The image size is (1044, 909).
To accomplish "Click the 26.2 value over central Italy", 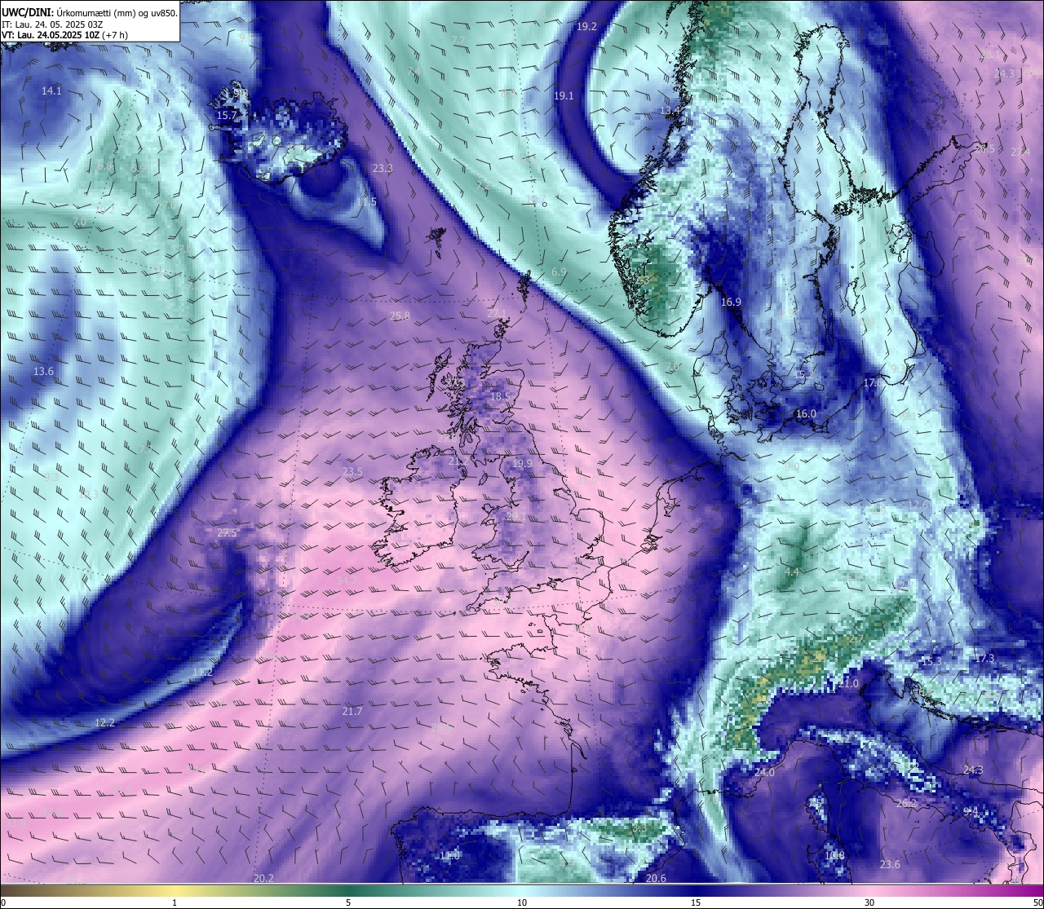I will tap(906, 804).
